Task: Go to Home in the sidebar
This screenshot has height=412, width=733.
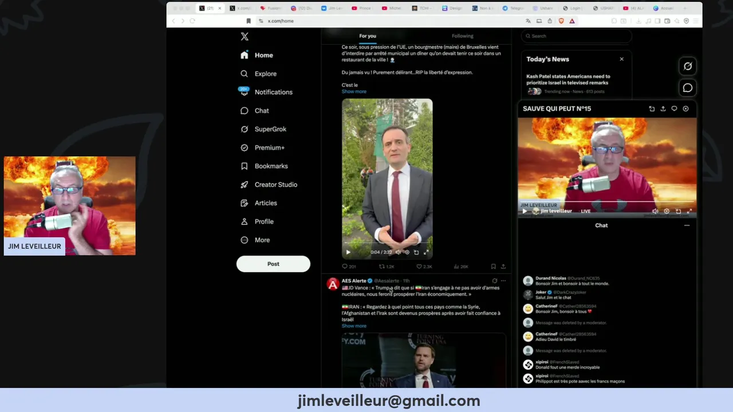Action: click(257, 55)
